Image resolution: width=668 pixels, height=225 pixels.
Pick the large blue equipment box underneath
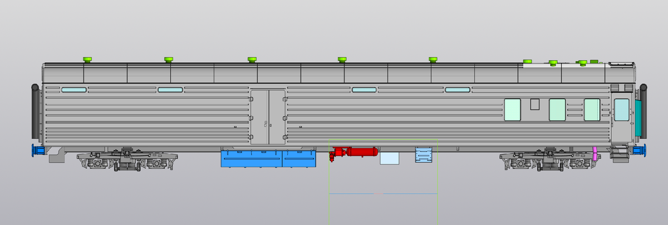click(268, 158)
